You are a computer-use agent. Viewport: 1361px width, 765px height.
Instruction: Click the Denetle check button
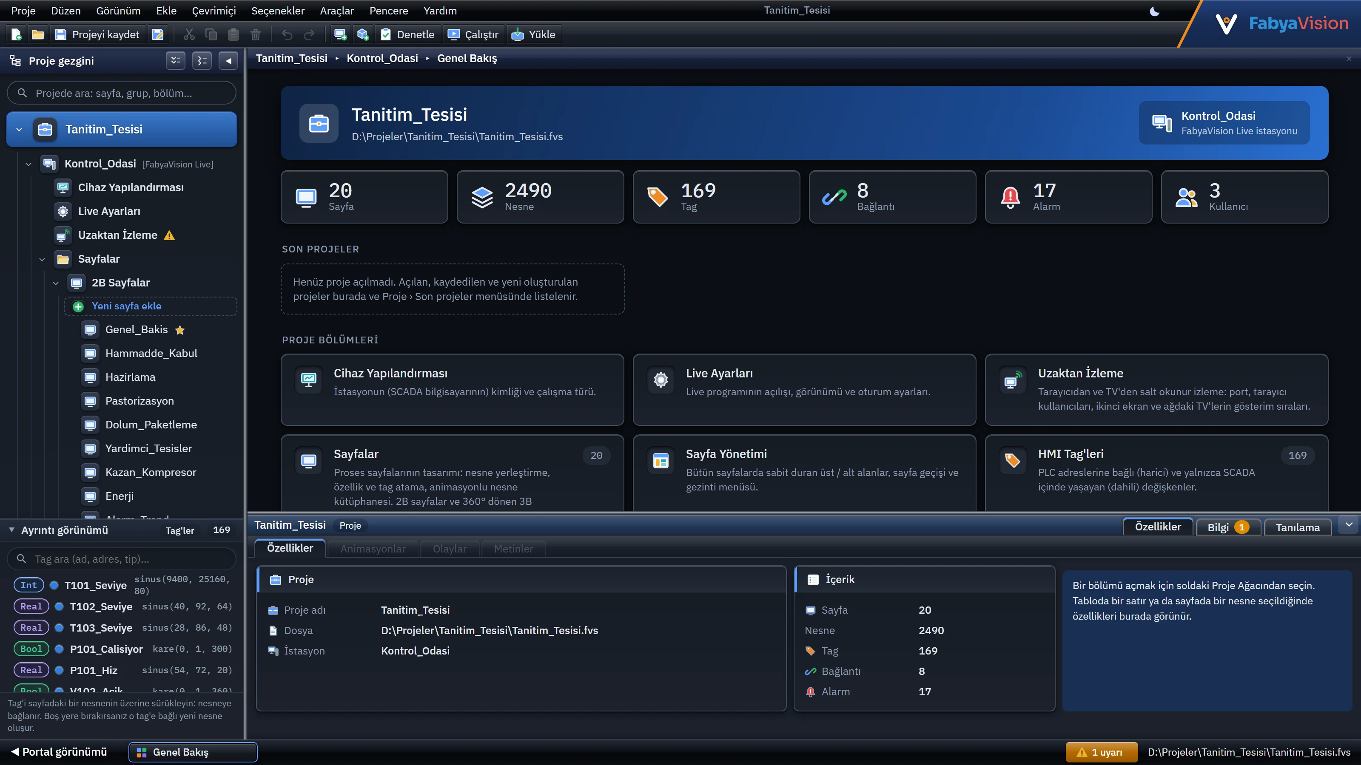coord(408,35)
